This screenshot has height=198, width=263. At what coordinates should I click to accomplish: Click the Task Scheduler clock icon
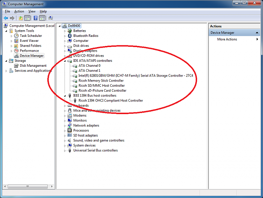click(x=16, y=36)
